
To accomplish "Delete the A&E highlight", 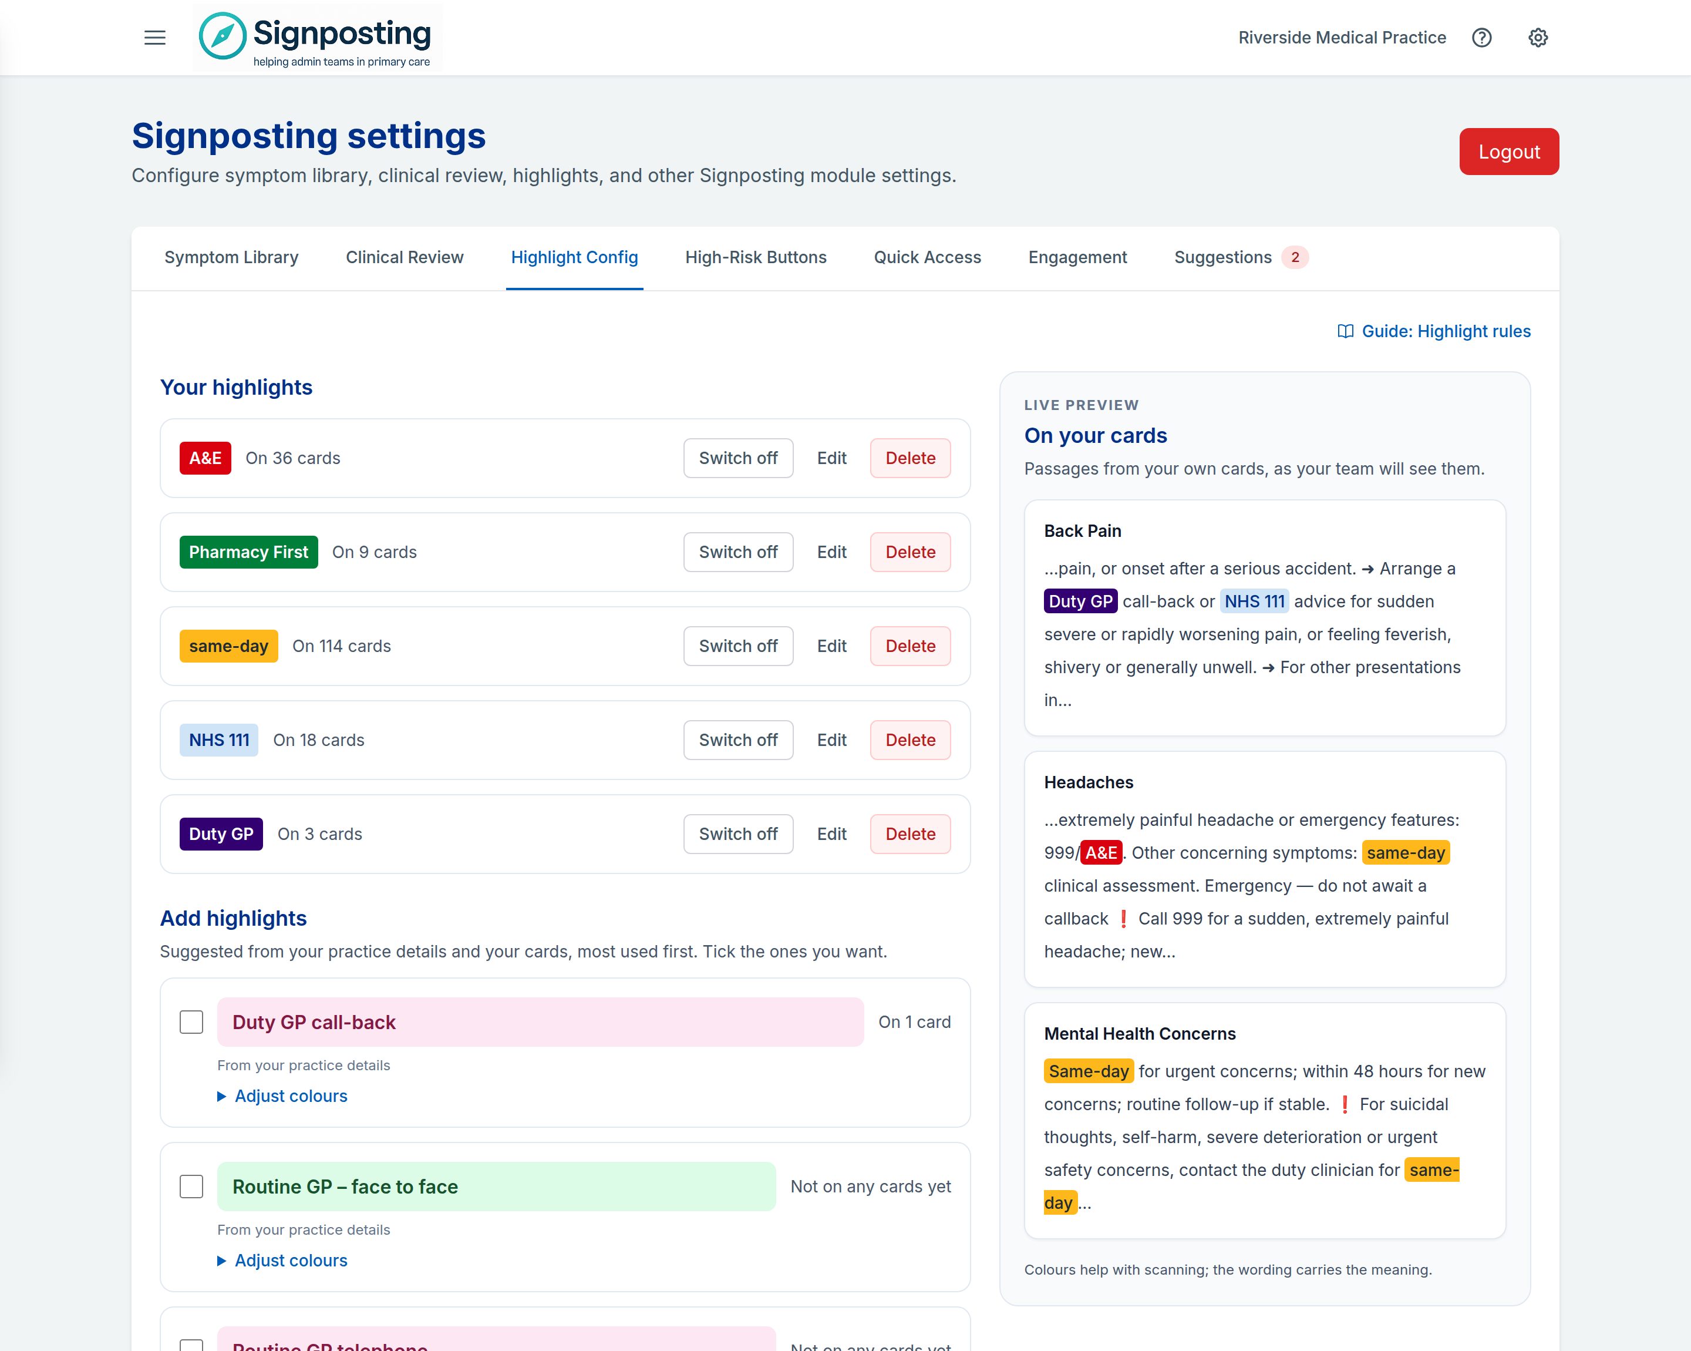I will (x=910, y=458).
